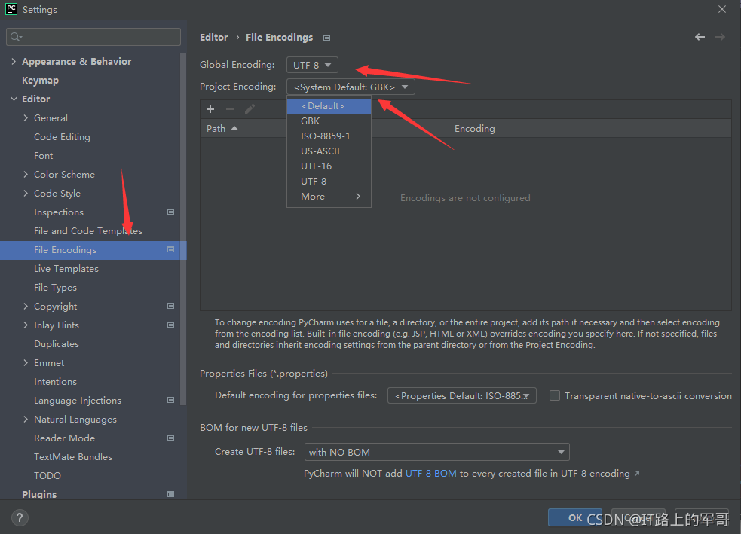
Task: Open Duplicates settings
Action: (57, 343)
